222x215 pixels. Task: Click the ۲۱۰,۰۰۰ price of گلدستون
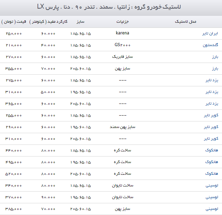point(14,45)
